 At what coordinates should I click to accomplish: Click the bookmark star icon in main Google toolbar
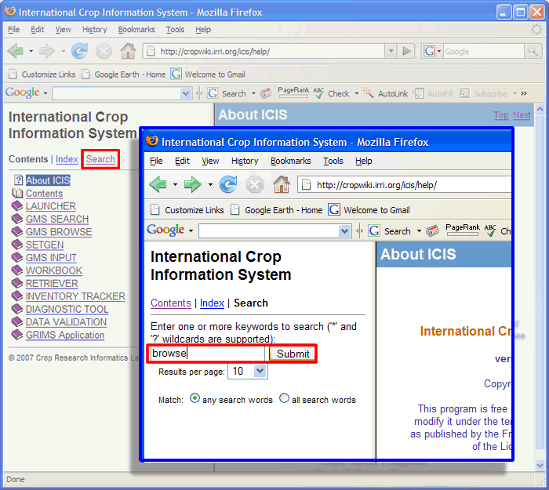266,93
